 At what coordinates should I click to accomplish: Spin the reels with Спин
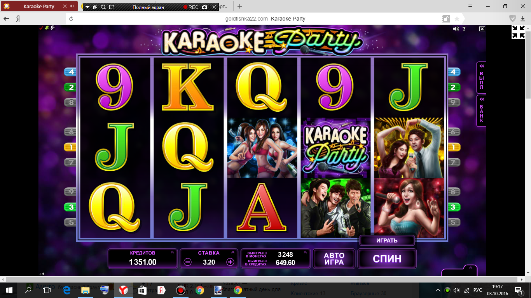(387, 259)
